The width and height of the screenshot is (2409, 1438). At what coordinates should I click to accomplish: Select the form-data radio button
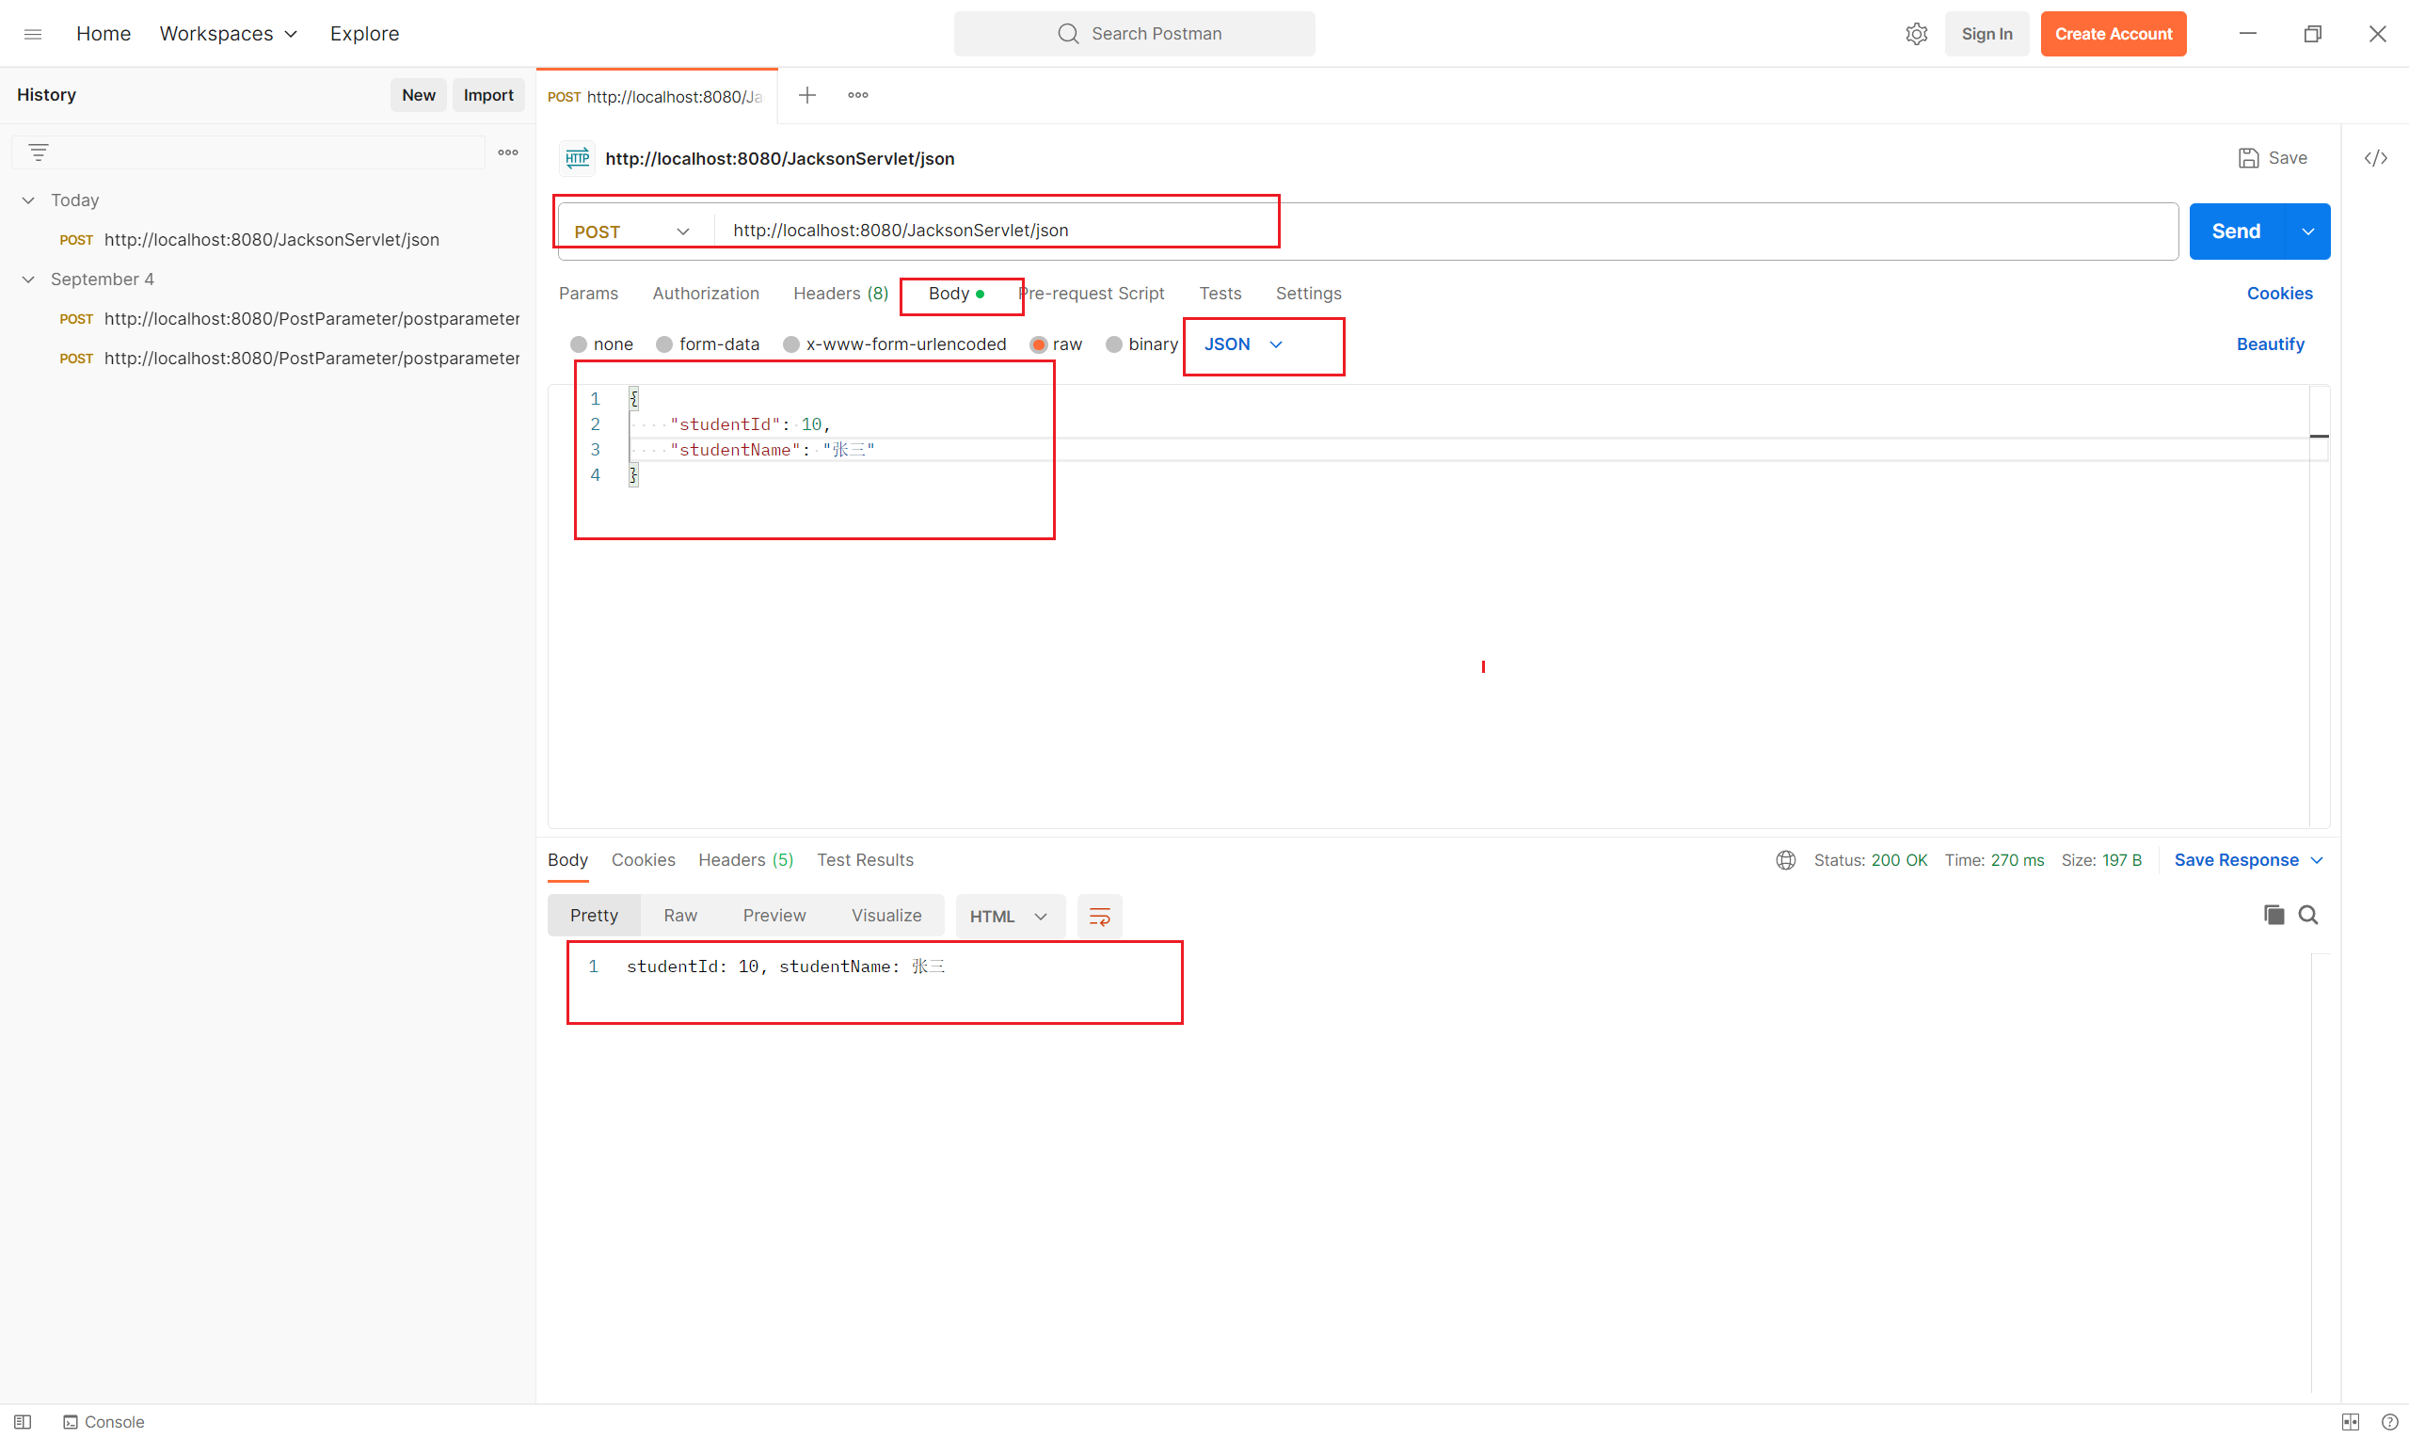point(664,344)
